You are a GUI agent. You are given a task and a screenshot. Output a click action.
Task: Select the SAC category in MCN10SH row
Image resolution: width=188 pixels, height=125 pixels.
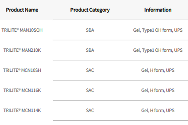(90, 70)
